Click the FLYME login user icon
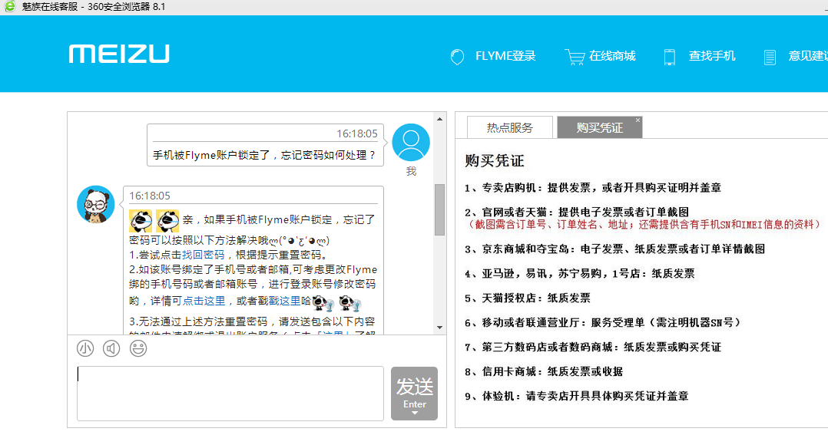828x435 pixels. [x=457, y=57]
